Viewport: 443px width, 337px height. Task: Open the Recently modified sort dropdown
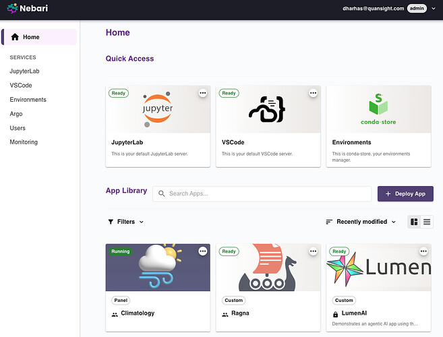pyautogui.click(x=361, y=222)
